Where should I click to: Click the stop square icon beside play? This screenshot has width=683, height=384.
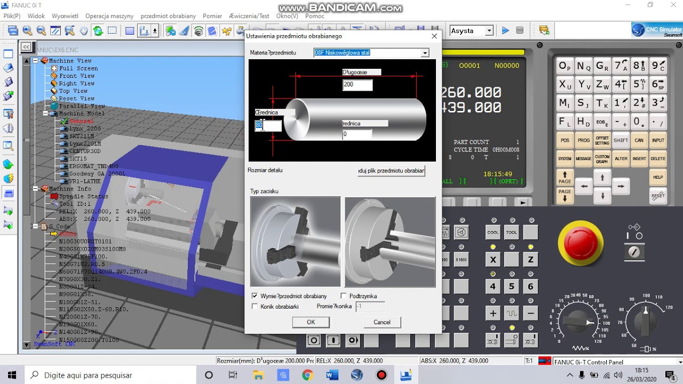tap(520, 31)
